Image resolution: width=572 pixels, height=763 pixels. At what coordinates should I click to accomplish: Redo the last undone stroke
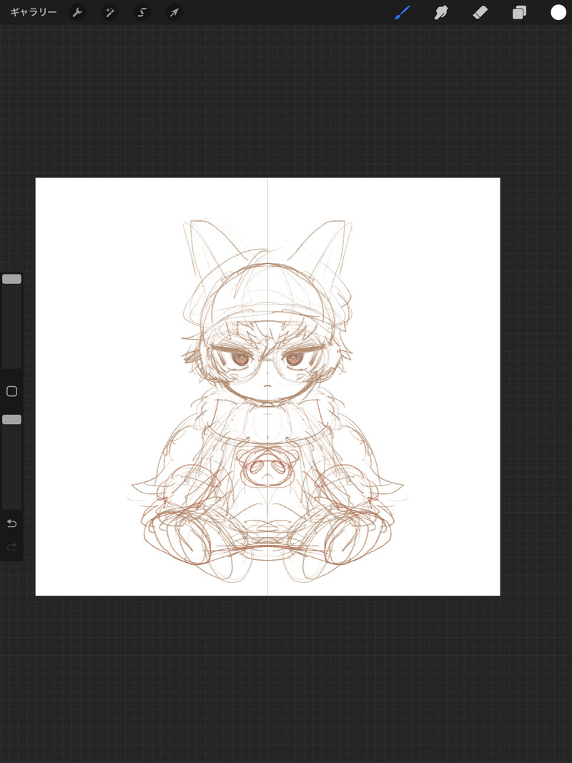(x=11, y=548)
